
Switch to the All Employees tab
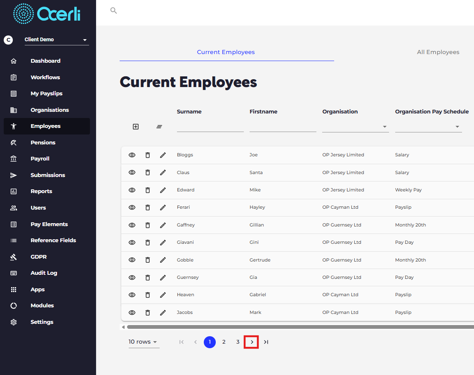pyautogui.click(x=438, y=52)
